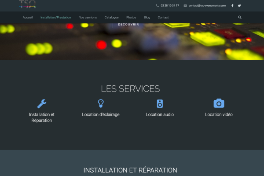Click the Location d'éclairage label
The width and height of the screenshot is (264, 176).
[x=101, y=114]
